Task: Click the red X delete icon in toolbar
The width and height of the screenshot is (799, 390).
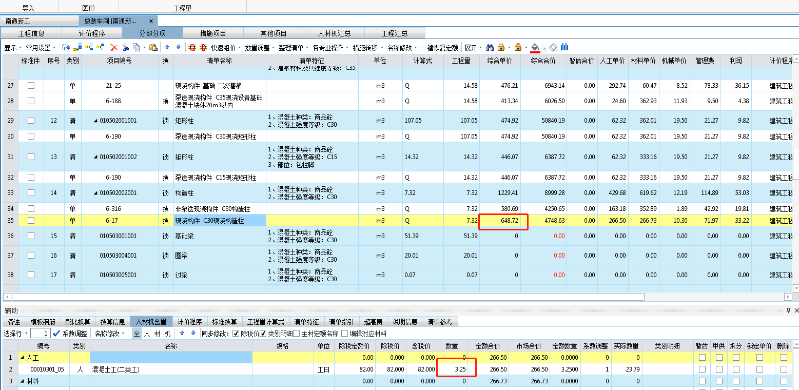Action: point(114,47)
